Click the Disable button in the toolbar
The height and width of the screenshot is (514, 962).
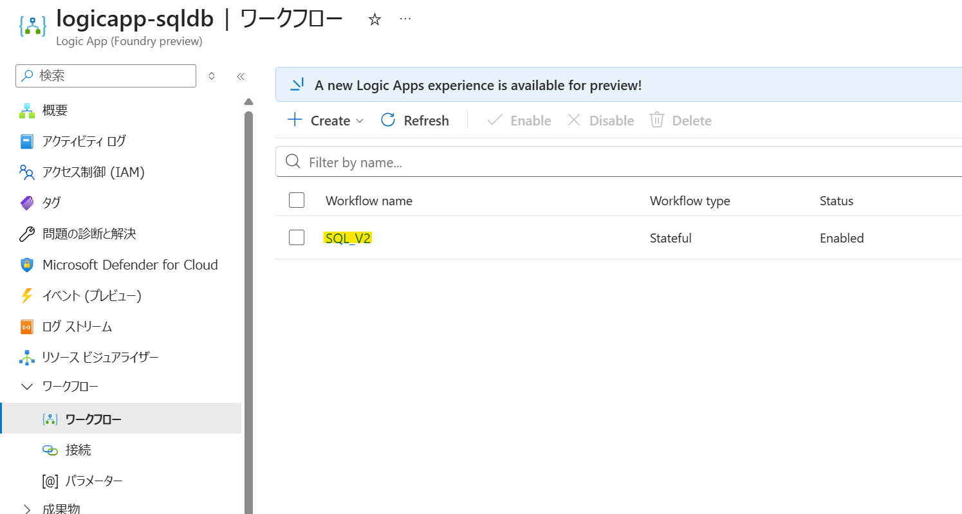coord(600,120)
